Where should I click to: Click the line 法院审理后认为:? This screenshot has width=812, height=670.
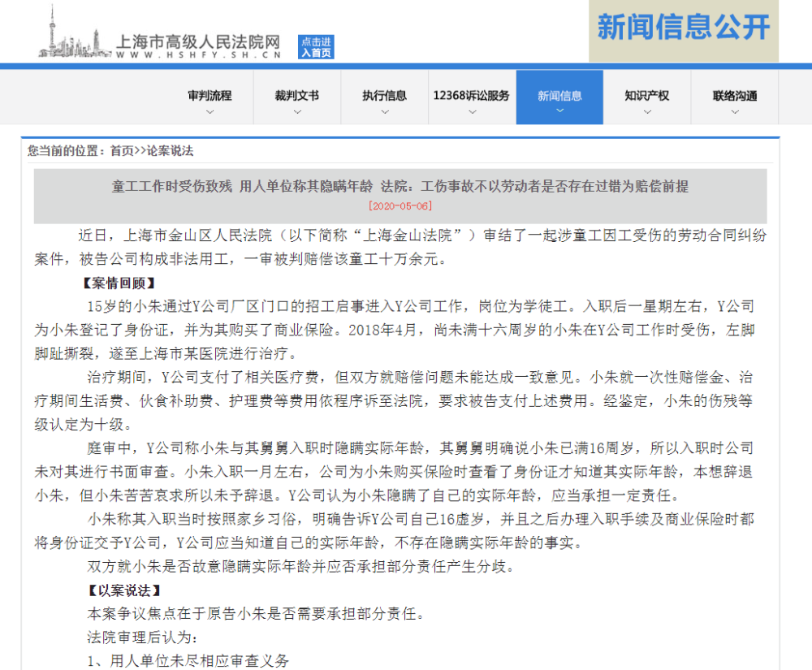(x=142, y=638)
